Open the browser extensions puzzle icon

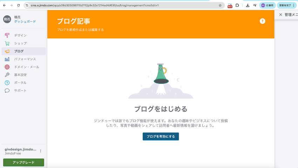tap(237, 5)
